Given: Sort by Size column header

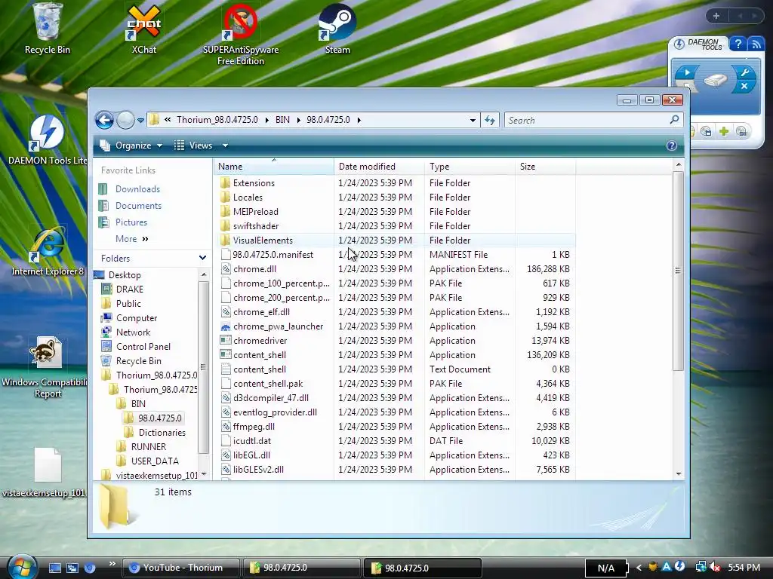Looking at the screenshot, I should [x=545, y=167].
